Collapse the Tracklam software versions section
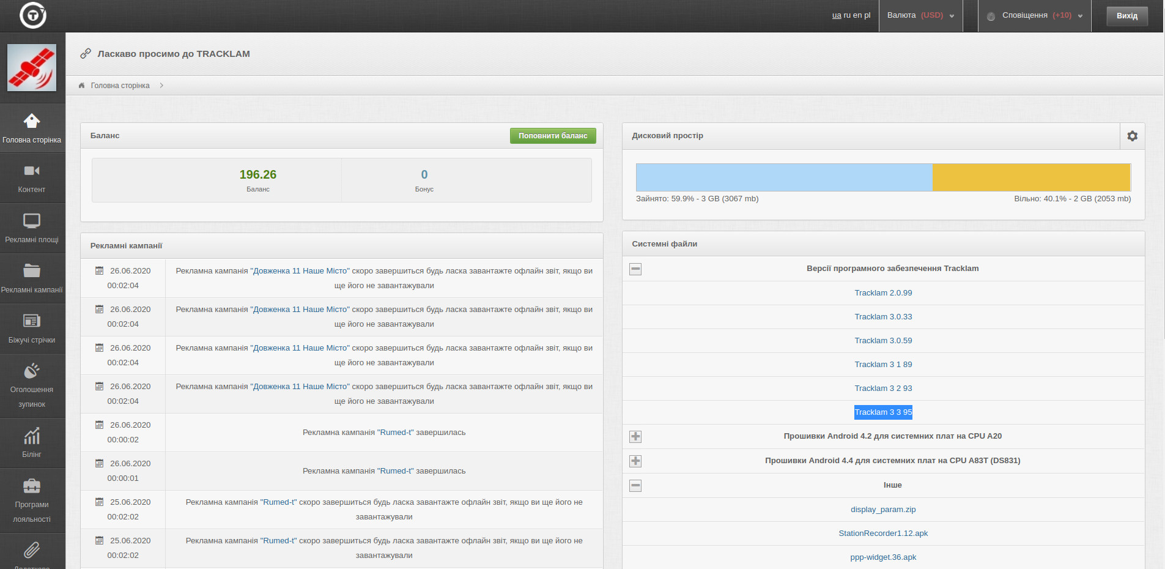This screenshot has width=1165, height=569. 635,269
